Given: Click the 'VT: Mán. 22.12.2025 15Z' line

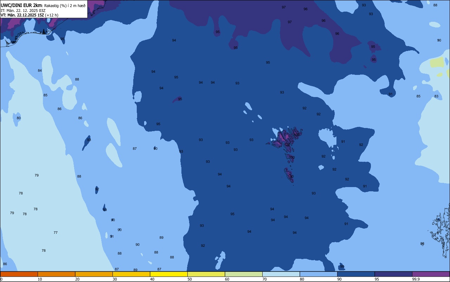Looking at the screenshot, I should click(x=22, y=15).
